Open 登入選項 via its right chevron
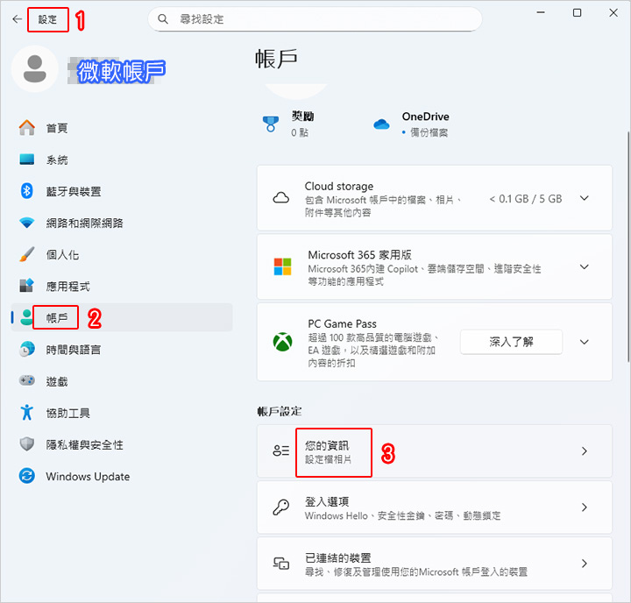 (x=584, y=507)
